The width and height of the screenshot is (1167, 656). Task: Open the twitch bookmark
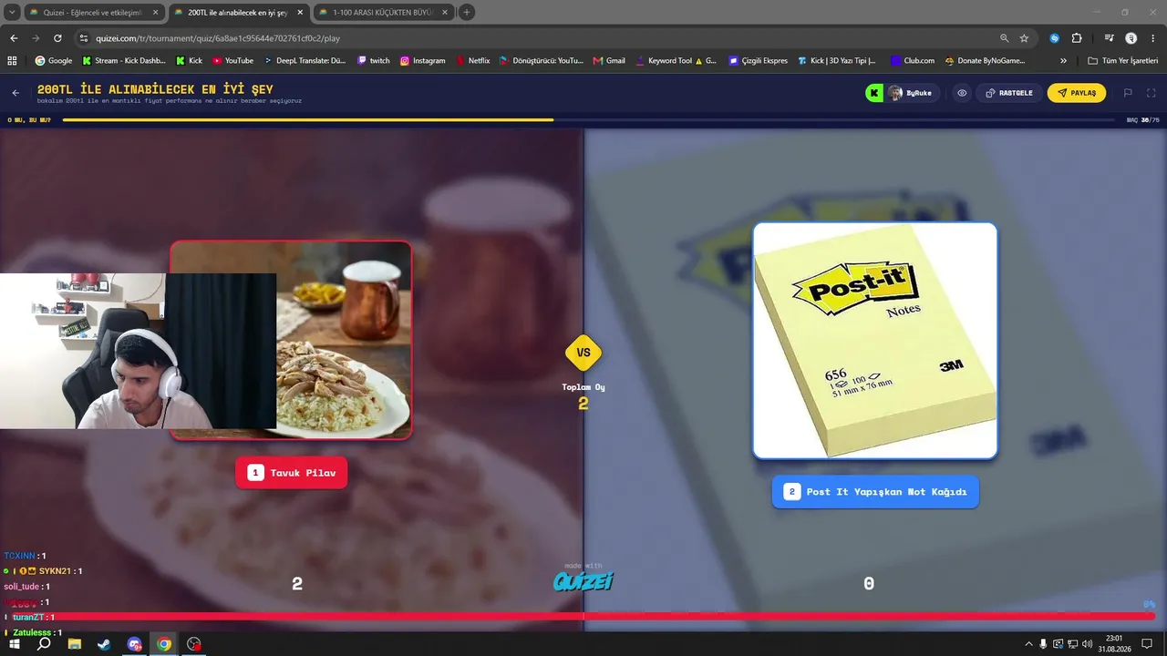point(374,61)
